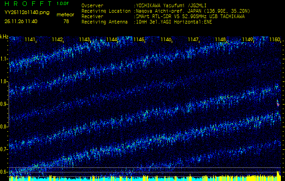Select the 1147 time marker
Viewport: 285px width, 181px height.
point(193,40)
